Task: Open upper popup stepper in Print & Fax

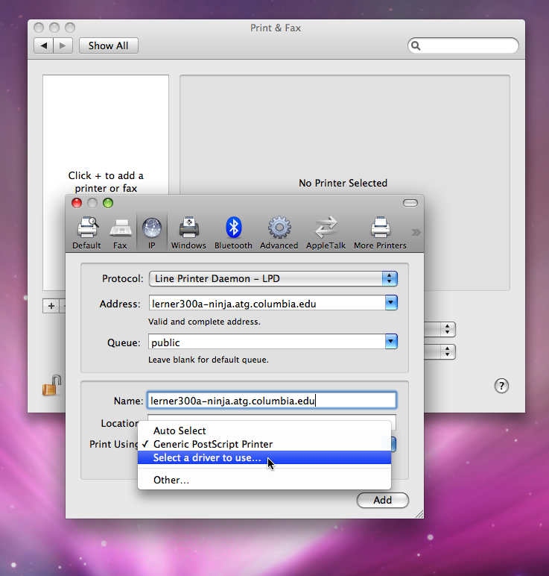Action: (448, 329)
